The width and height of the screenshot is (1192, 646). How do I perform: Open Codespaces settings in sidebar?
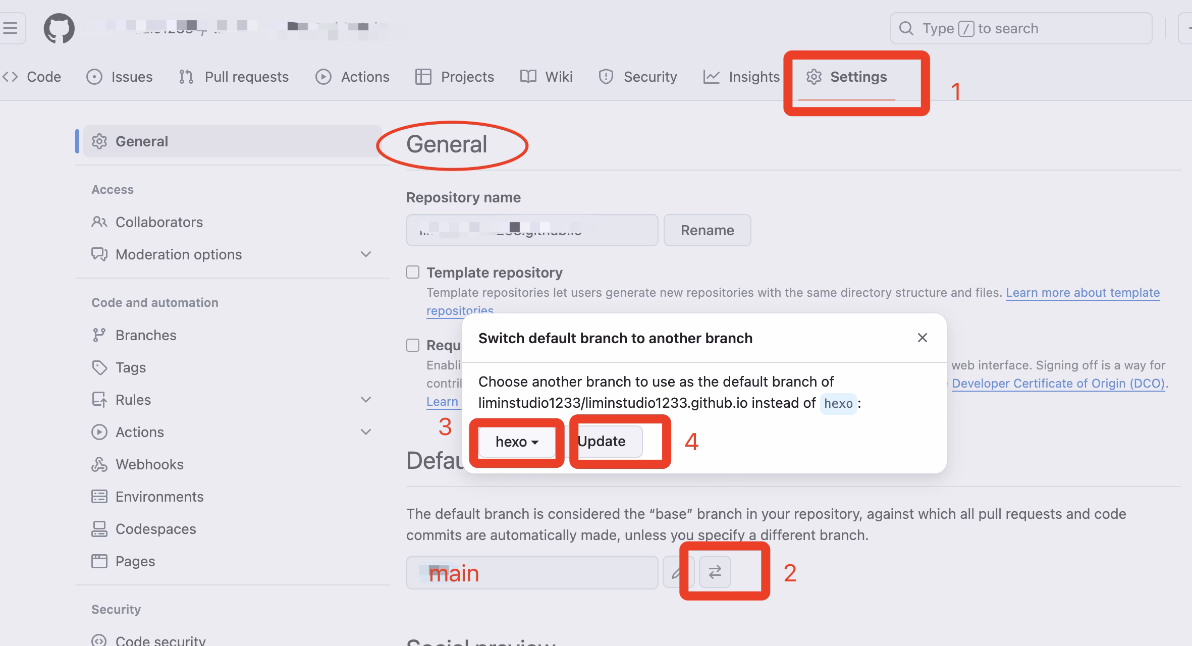(155, 529)
